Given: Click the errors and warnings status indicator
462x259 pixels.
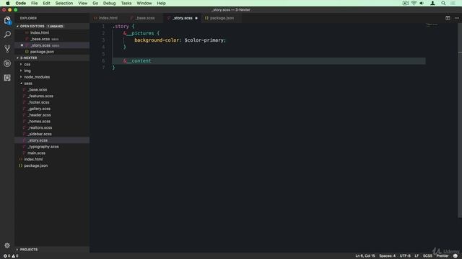Looking at the screenshot, I should point(11,256).
